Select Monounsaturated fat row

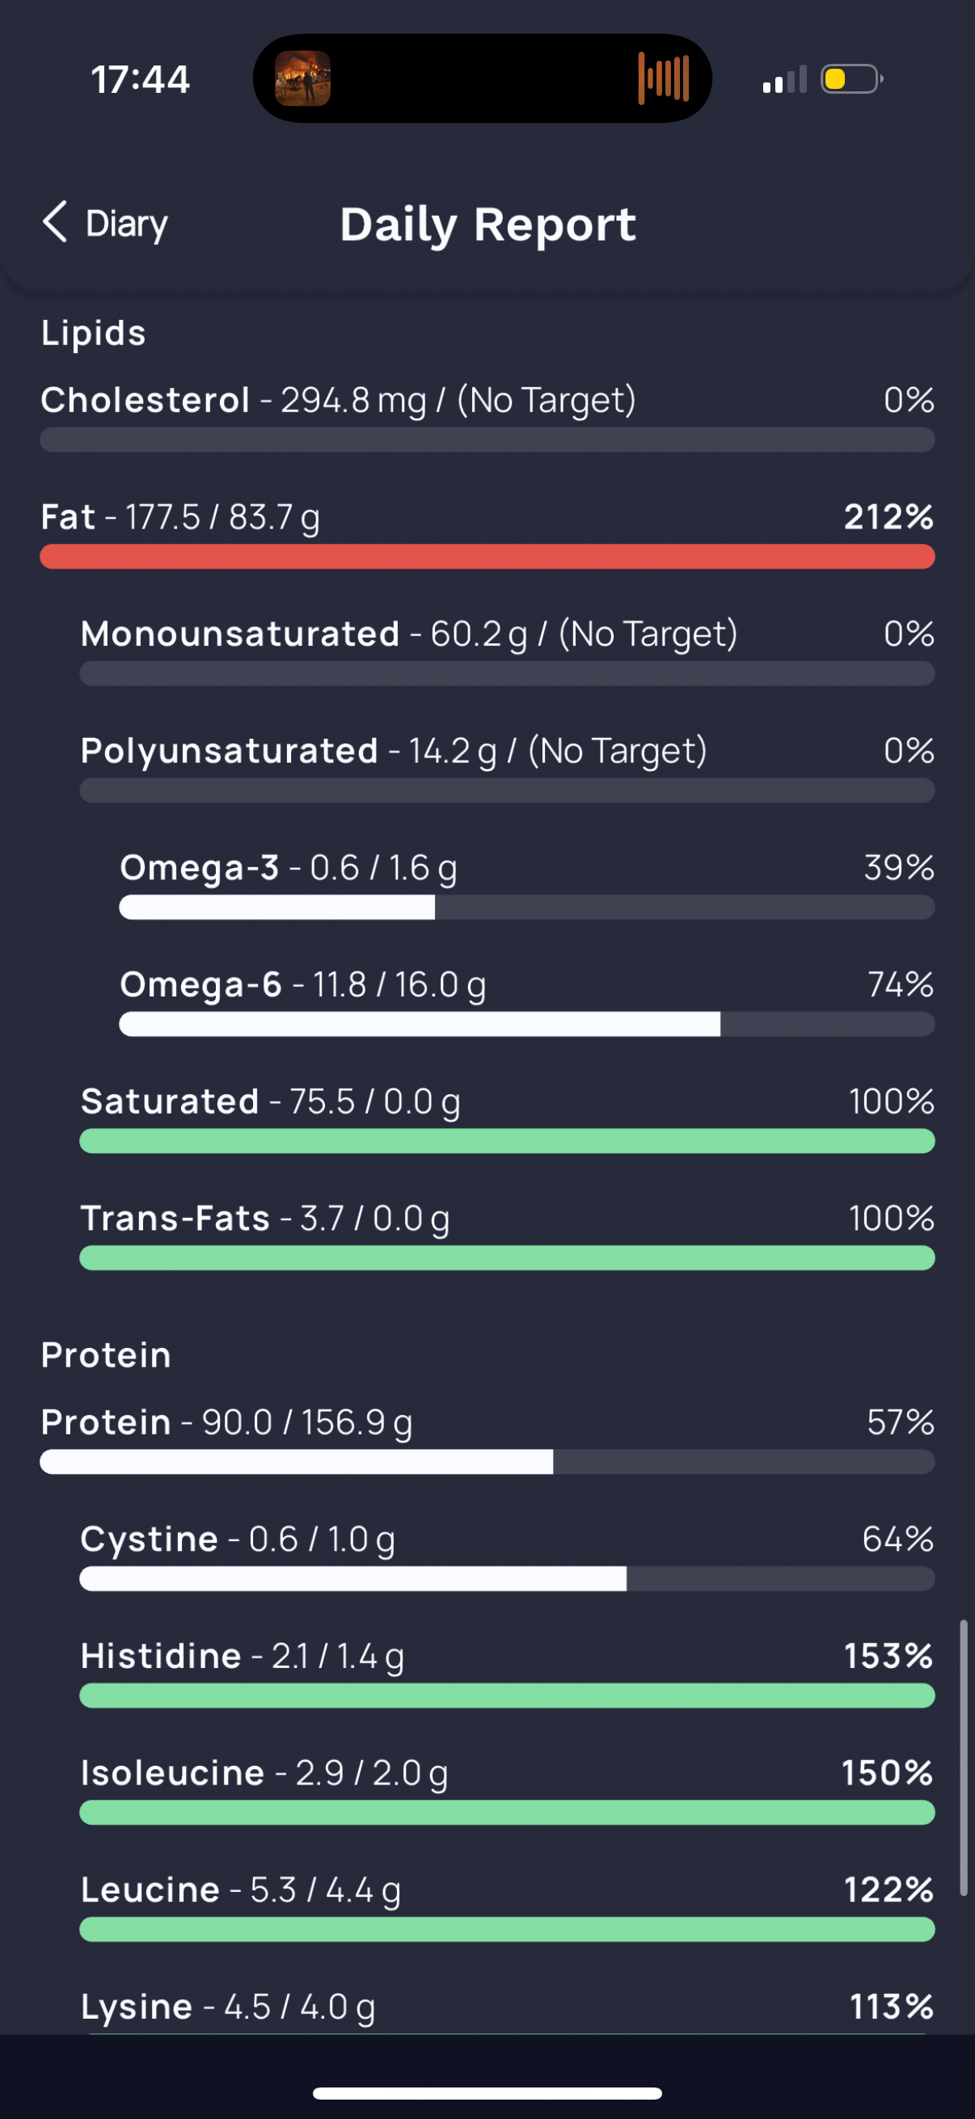pyautogui.click(x=507, y=651)
